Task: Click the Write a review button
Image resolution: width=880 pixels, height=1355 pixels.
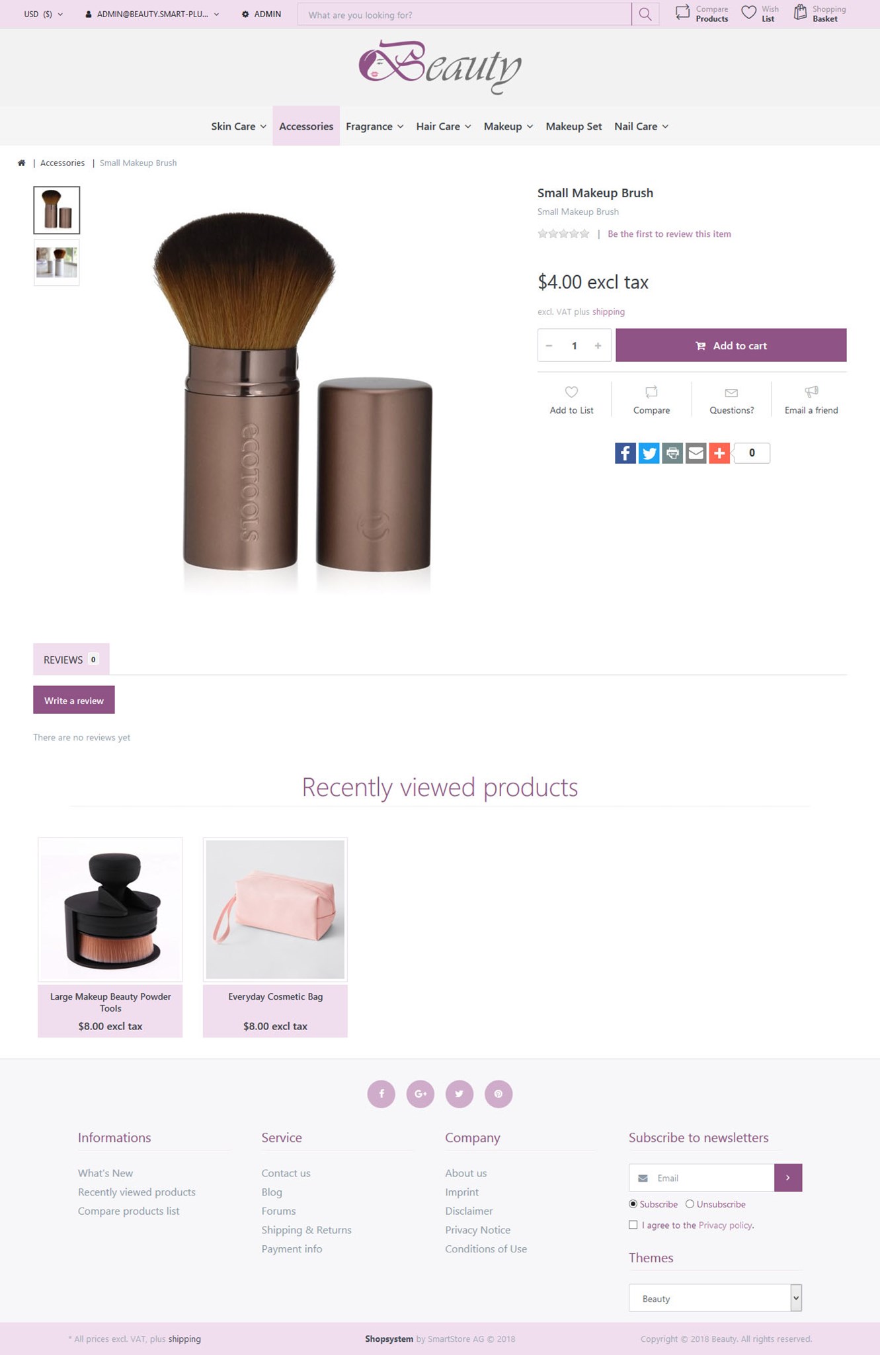Action: point(74,700)
